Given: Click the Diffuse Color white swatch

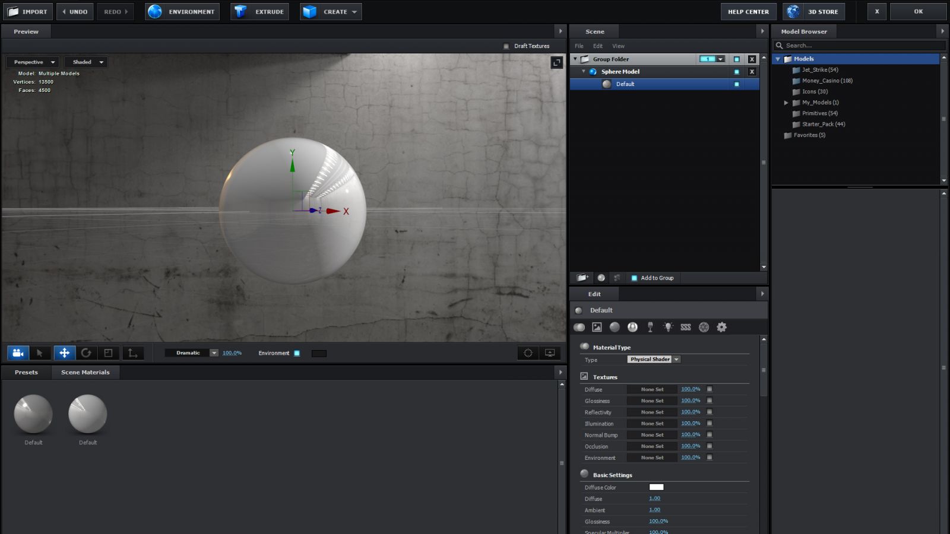Looking at the screenshot, I should click(656, 487).
